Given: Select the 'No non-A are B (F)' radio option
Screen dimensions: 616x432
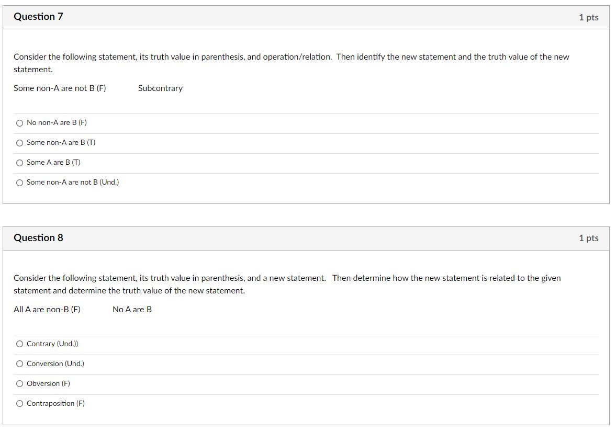Looking at the screenshot, I should [20, 123].
